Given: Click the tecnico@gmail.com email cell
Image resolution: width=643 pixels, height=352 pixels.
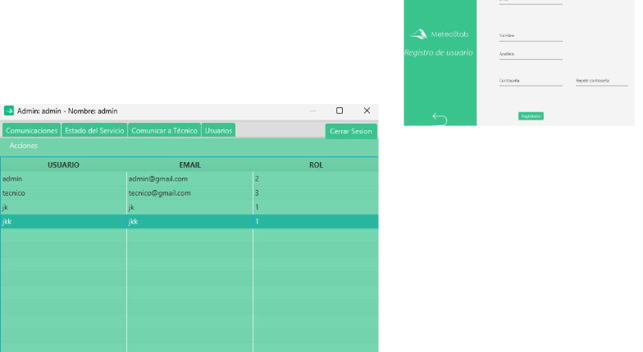Looking at the screenshot, I should click(x=190, y=193).
